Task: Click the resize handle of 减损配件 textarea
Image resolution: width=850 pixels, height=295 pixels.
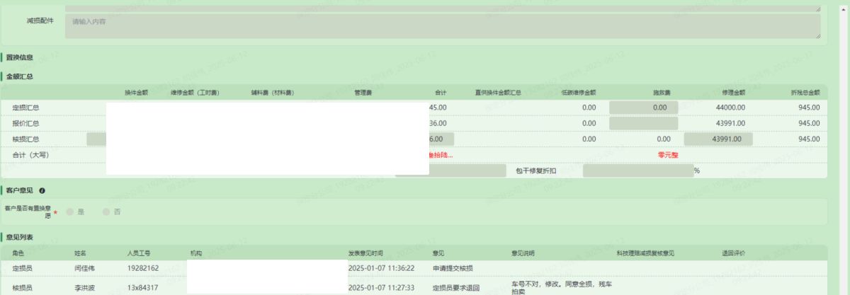Action: [818, 35]
